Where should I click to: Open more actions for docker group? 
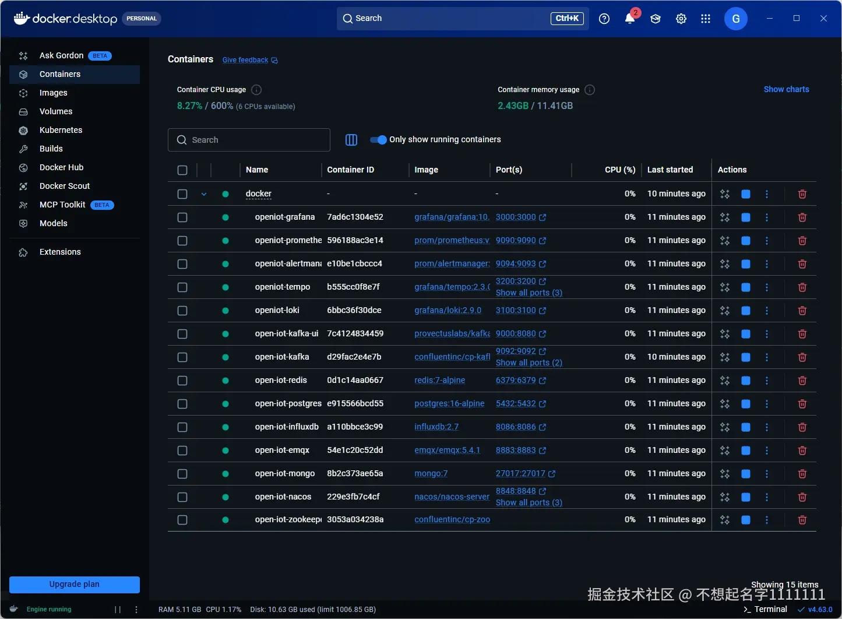[x=767, y=194]
